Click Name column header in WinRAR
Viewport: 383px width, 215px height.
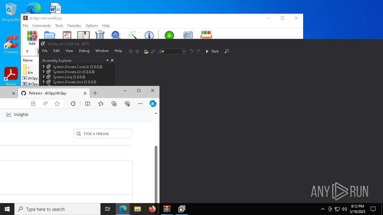pyautogui.click(x=28, y=60)
